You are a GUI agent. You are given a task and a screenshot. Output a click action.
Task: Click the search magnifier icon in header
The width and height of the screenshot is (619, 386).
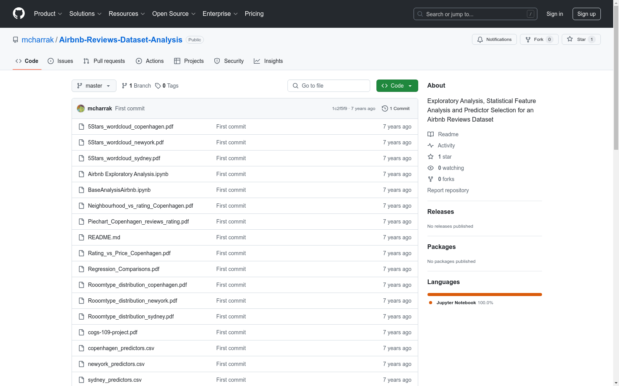pos(420,14)
